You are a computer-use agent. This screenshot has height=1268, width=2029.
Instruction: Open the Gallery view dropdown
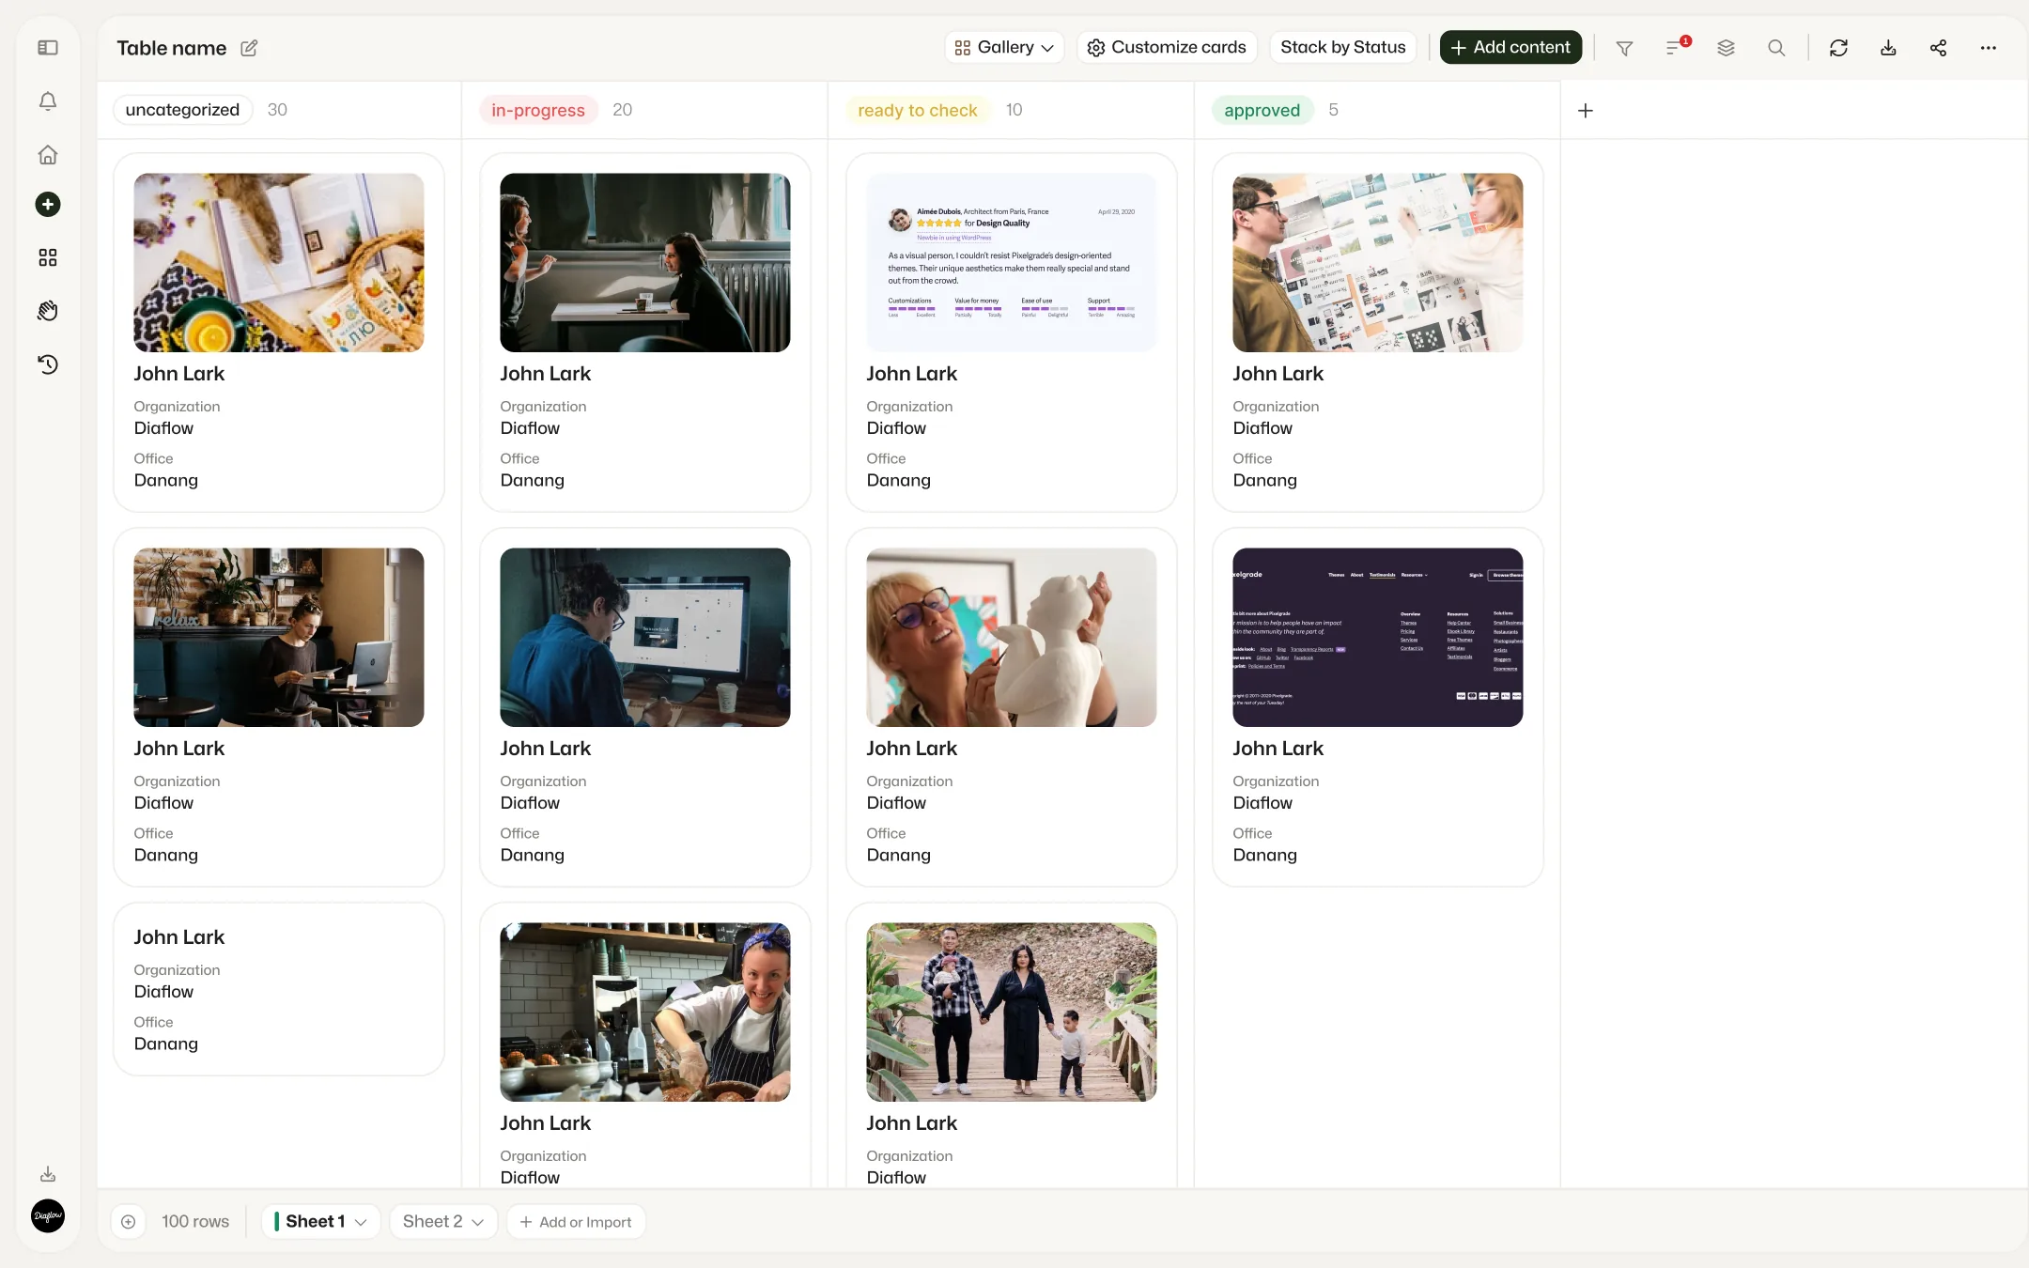click(1004, 47)
